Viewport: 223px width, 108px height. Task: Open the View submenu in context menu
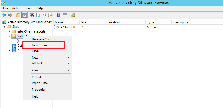(50, 70)
